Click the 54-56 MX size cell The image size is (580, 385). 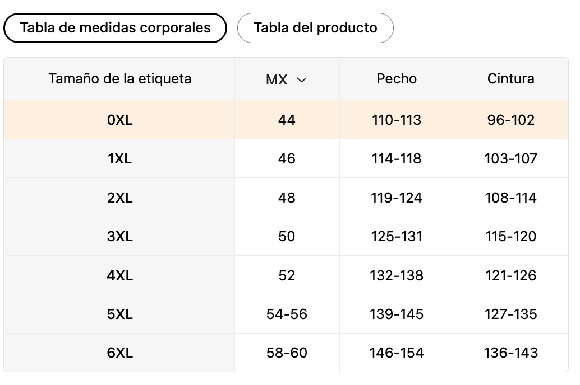(x=287, y=314)
